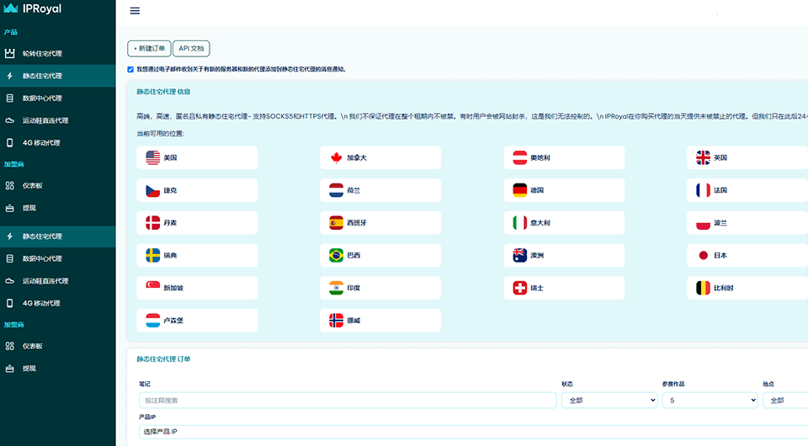
Task: Click the Canada flag next to 加拿大
Action: pyautogui.click(x=336, y=157)
